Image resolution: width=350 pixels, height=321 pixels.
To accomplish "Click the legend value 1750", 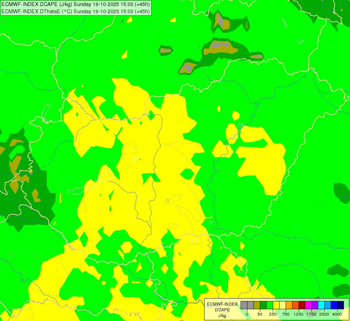I will [x=311, y=314].
